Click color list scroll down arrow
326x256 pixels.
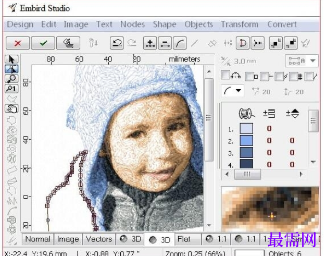pyautogui.click(x=314, y=162)
